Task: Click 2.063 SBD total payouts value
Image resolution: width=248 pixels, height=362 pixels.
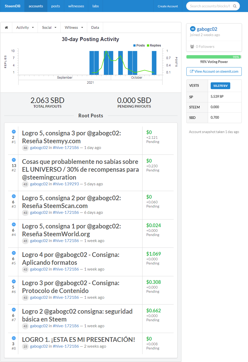Action: (x=48, y=100)
